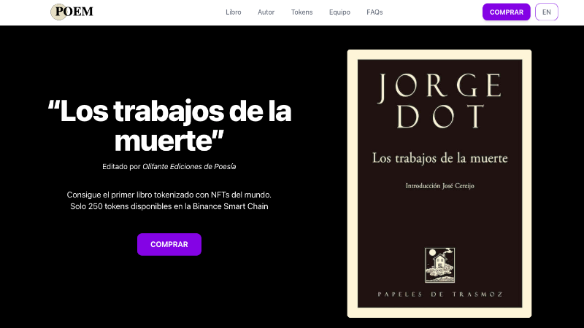Screen dimensions: 584x328
Task: Click "Papeles de Trasmoz" text on cover
Action: coord(440,294)
